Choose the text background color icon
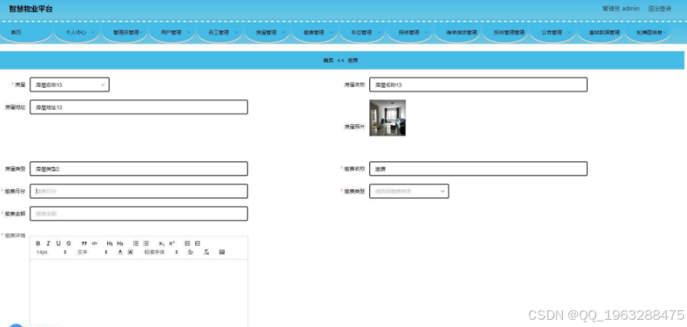687x327 pixels. click(130, 252)
